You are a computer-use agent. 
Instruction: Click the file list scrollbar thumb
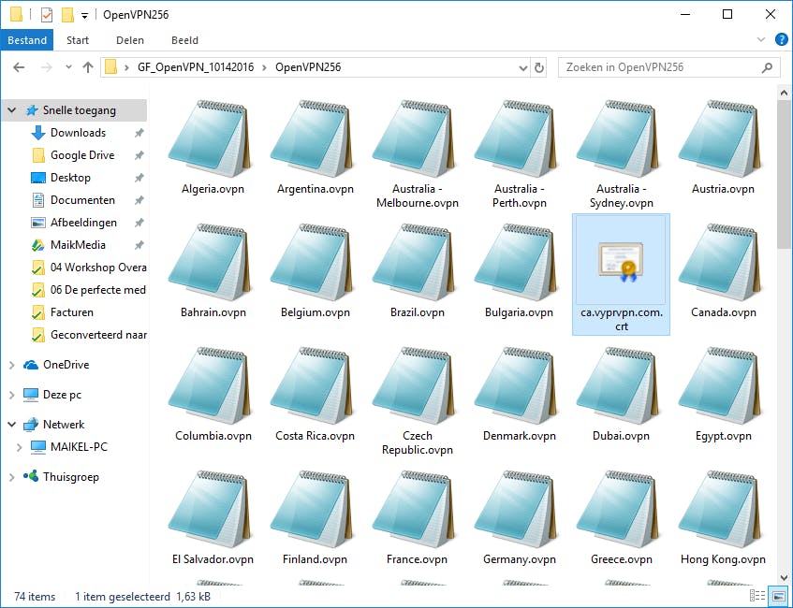(x=783, y=174)
